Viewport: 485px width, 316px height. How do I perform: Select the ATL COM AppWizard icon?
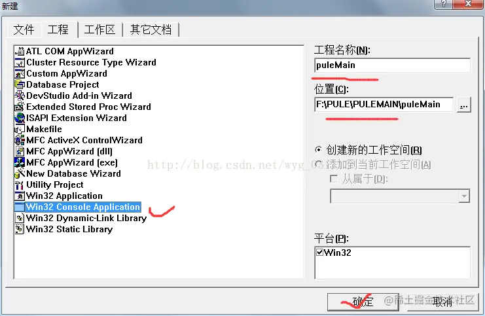pos(20,51)
